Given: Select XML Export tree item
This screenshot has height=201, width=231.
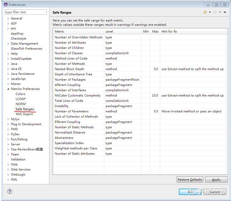Looking at the screenshot, I should [x=24, y=114].
